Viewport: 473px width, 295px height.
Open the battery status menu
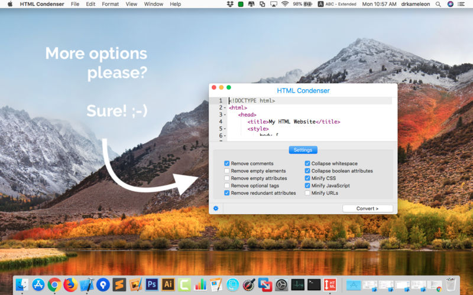[302, 4]
